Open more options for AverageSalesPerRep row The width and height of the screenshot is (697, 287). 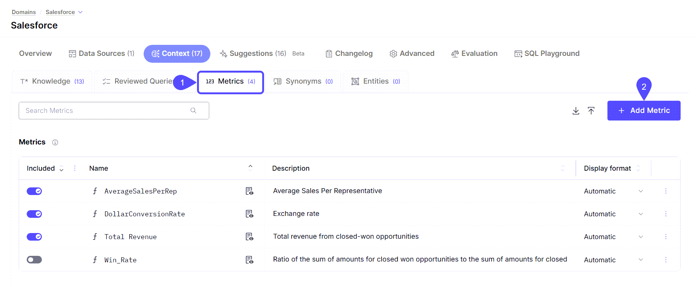(x=666, y=191)
